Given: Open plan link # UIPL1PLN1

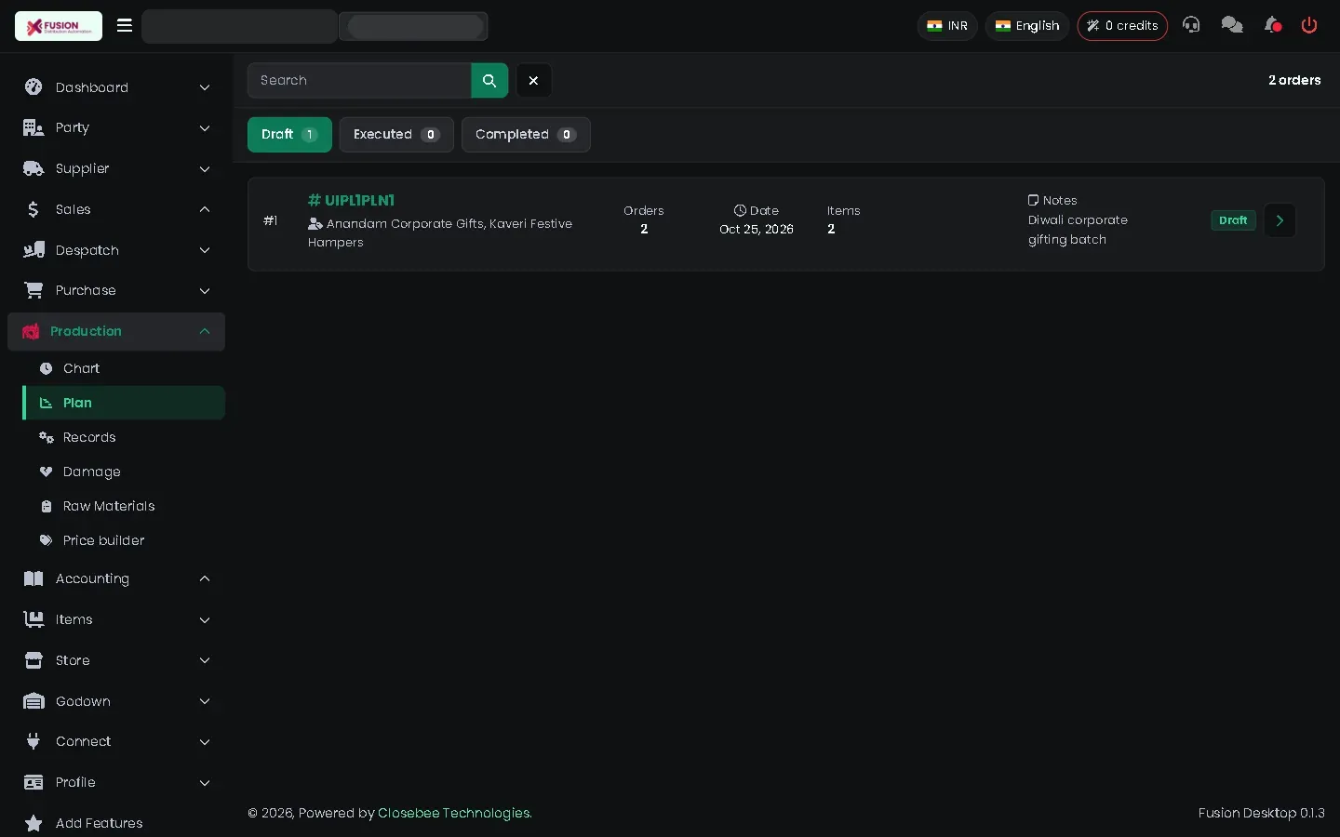Looking at the screenshot, I should click(352, 200).
